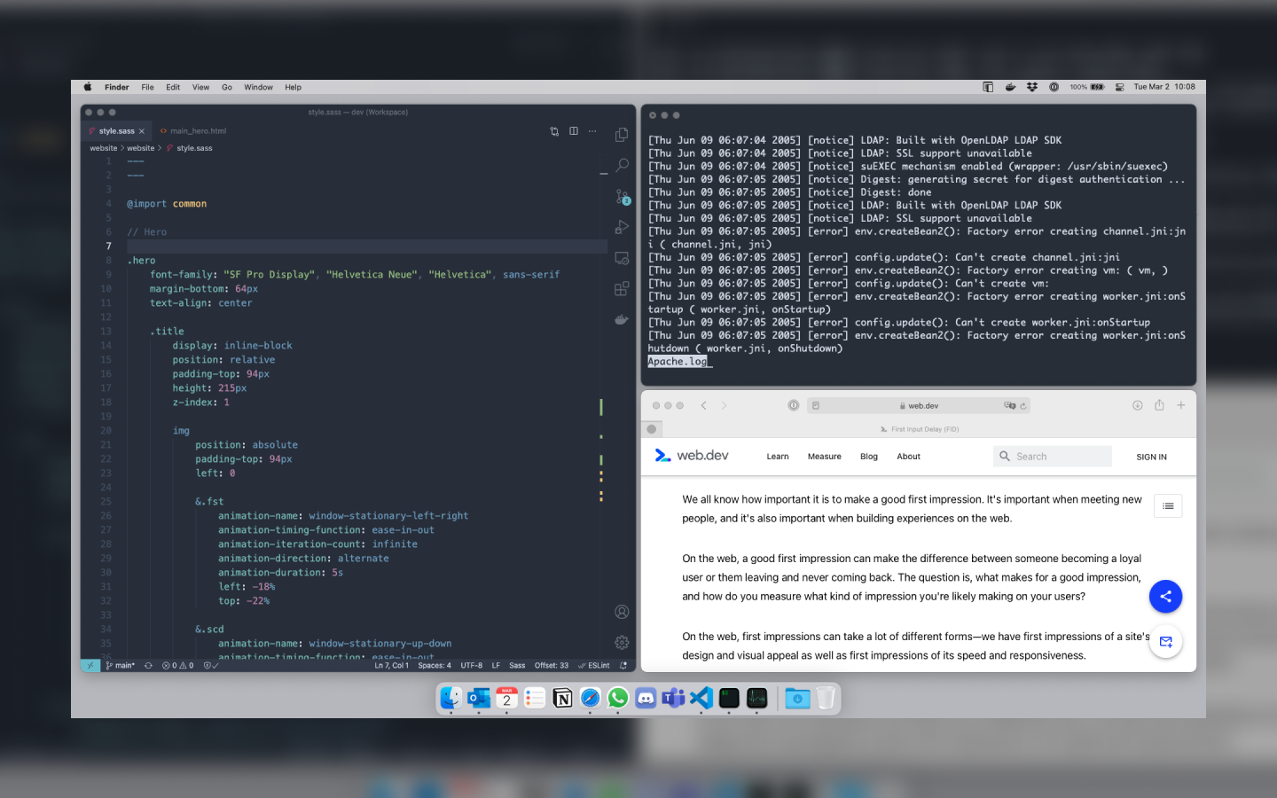Click web.dev Search field
The width and height of the screenshot is (1277, 798).
pyautogui.click(x=1053, y=457)
